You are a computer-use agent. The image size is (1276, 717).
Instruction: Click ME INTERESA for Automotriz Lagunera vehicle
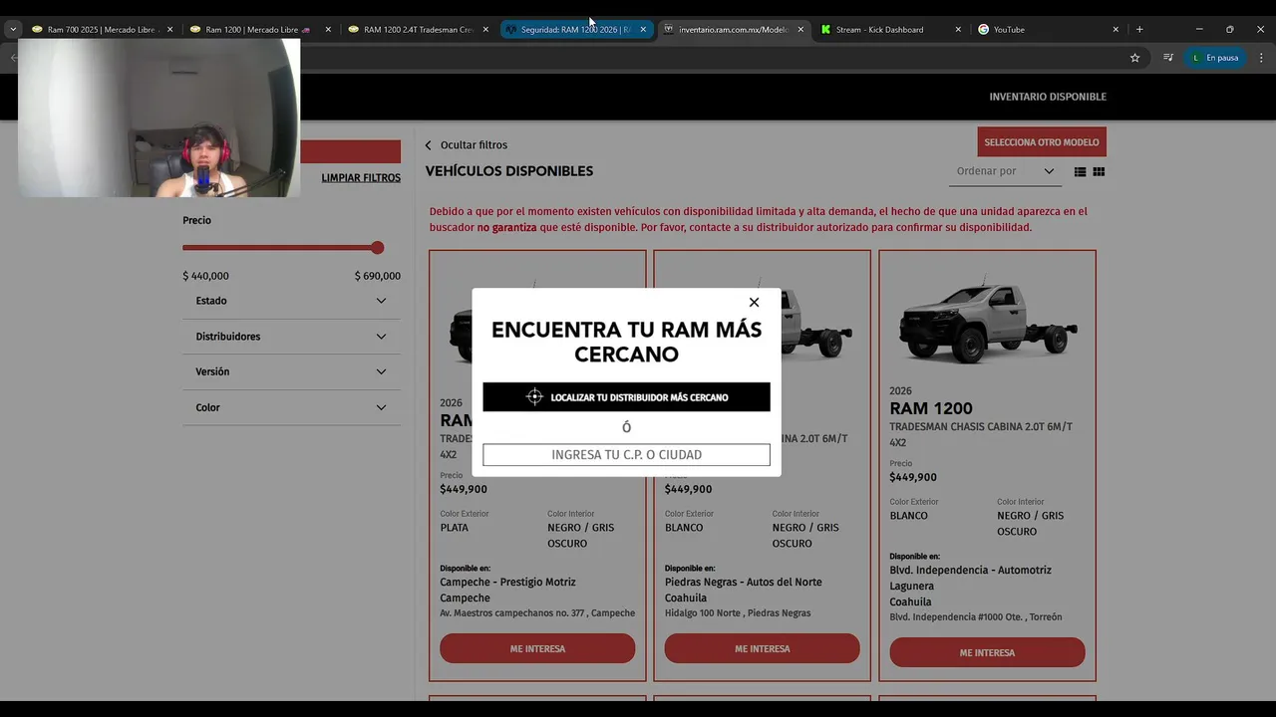987,652
